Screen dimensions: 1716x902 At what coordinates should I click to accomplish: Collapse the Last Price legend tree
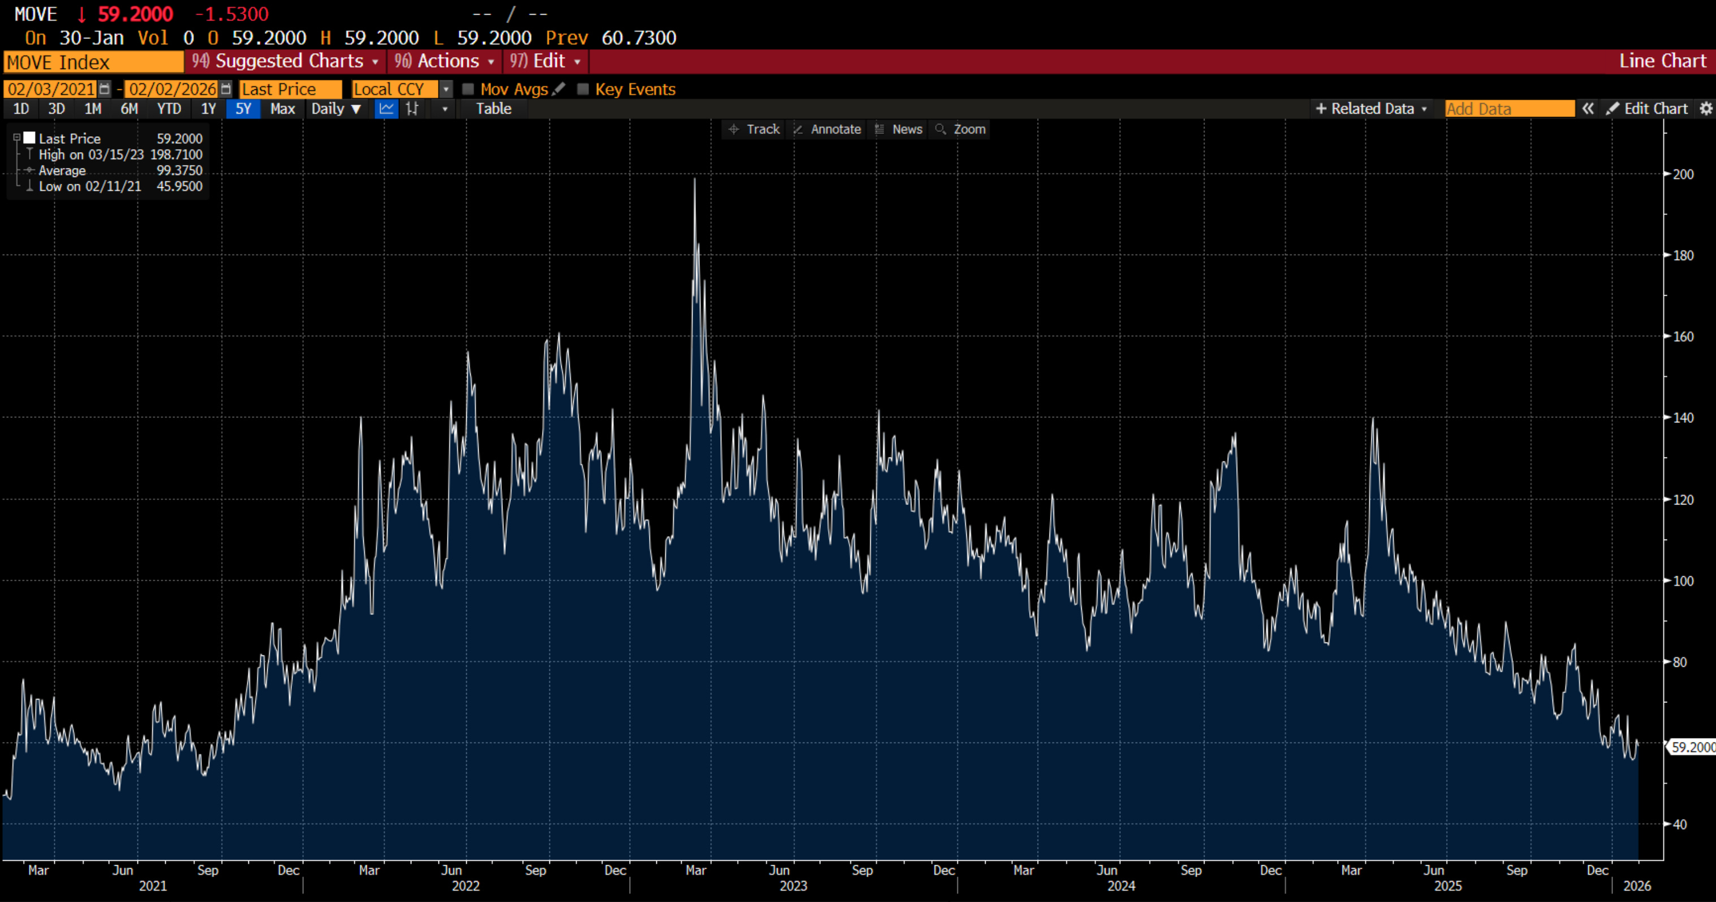16,138
